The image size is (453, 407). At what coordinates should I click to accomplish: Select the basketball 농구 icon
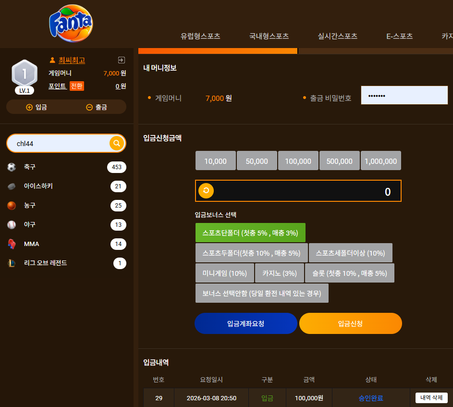(x=12, y=206)
